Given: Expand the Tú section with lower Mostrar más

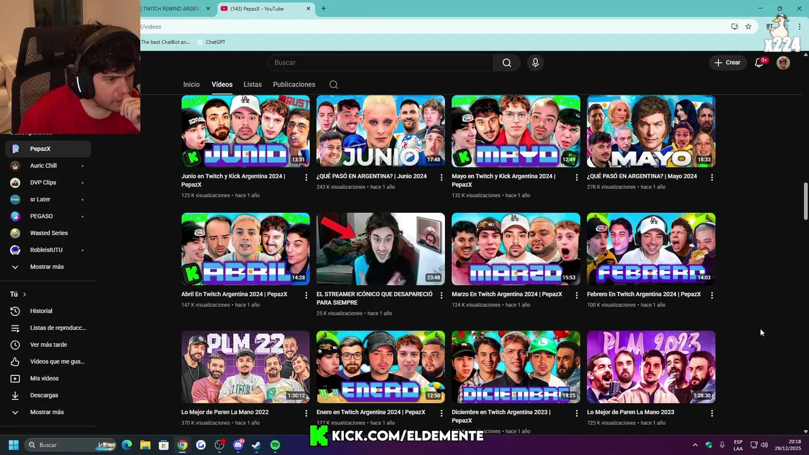Looking at the screenshot, I should tap(48, 412).
